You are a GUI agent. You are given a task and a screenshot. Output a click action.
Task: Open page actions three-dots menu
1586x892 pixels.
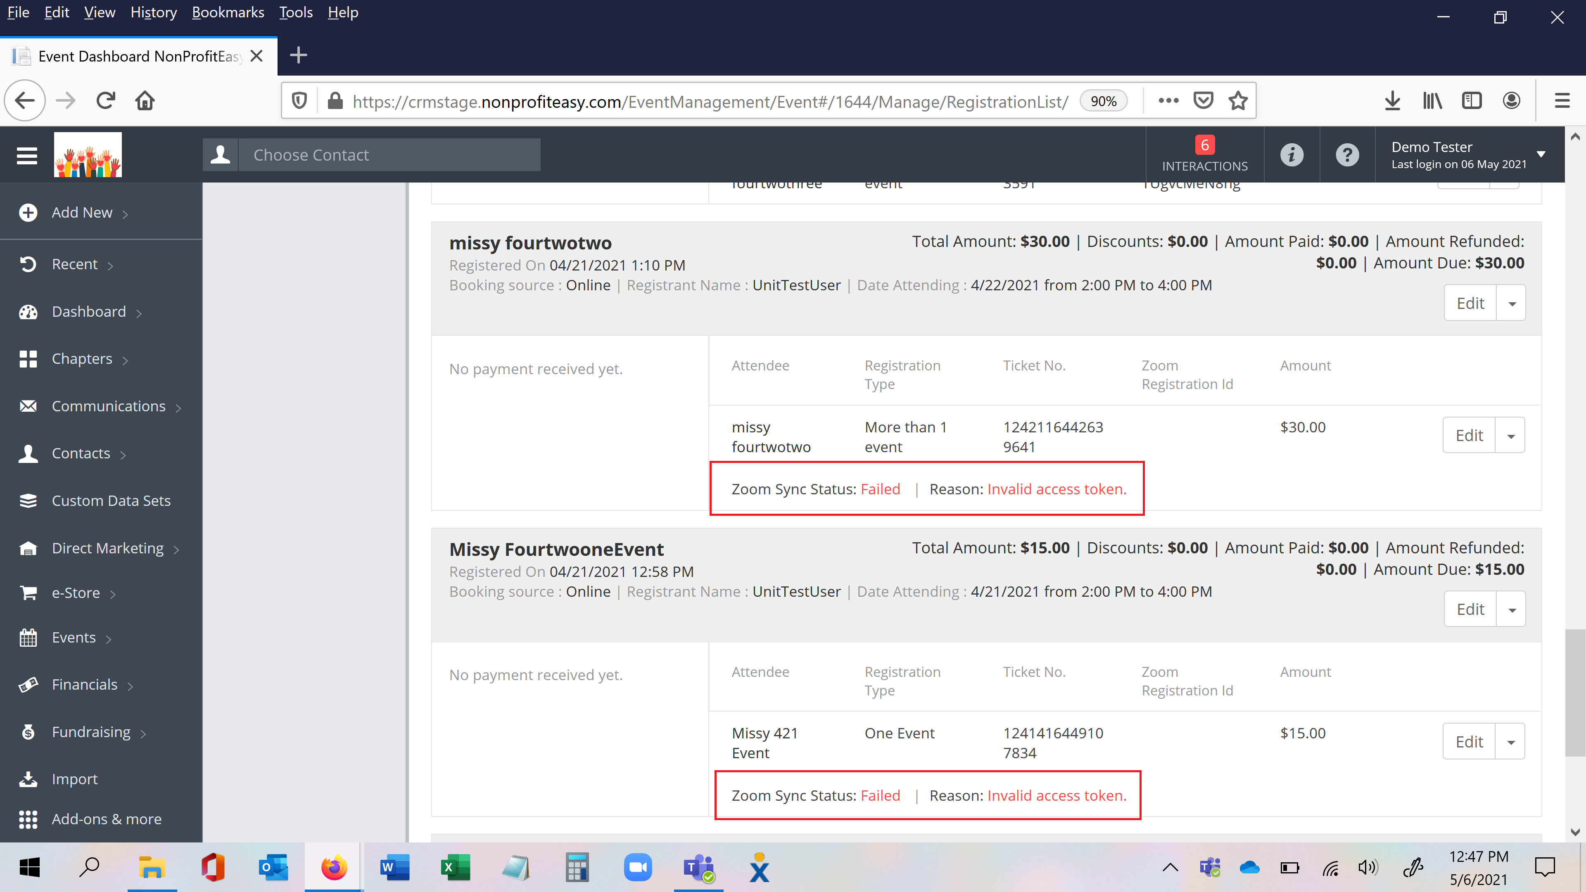point(1168,100)
